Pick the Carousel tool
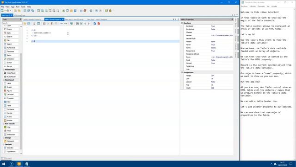Viewport: 296px width, 167px height. pyautogui.click(x=11, y=95)
